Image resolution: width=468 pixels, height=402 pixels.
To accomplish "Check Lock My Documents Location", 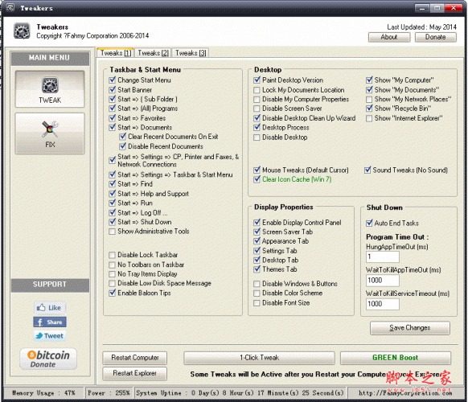I will pos(257,90).
